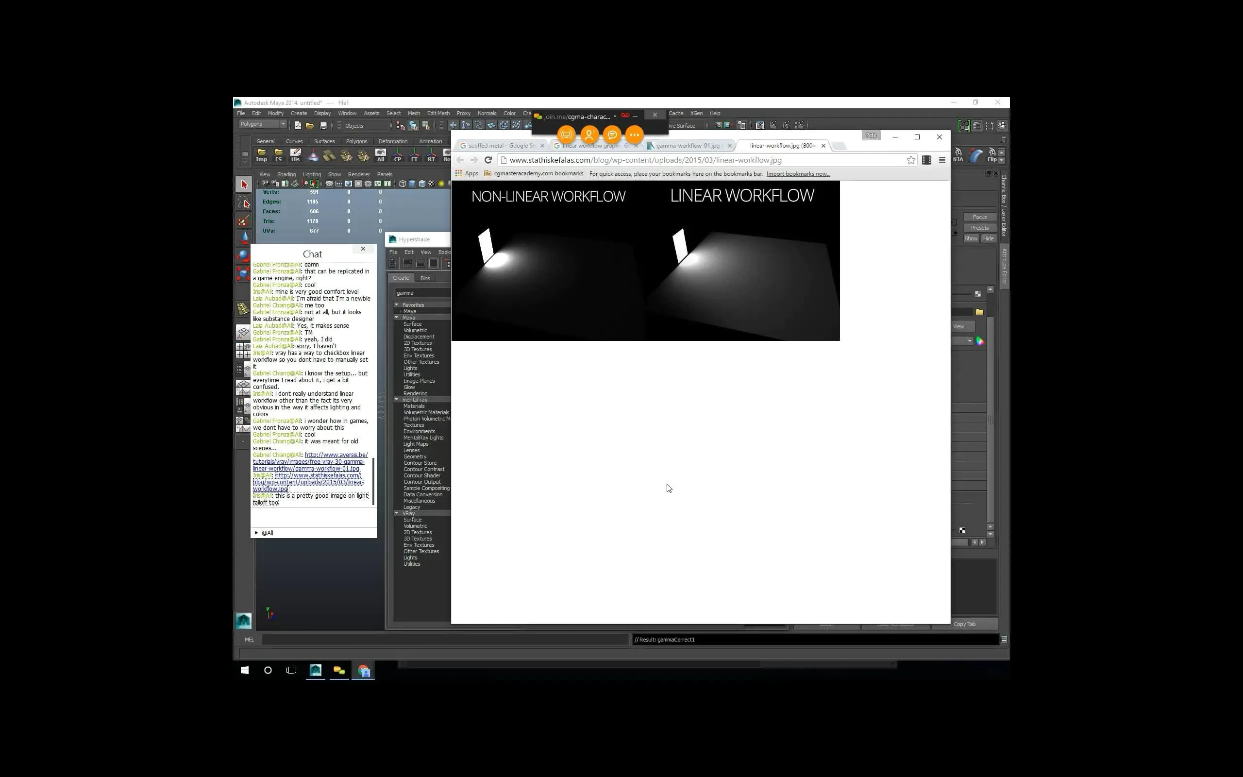Click join.me participants orange button

click(x=589, y=135)
